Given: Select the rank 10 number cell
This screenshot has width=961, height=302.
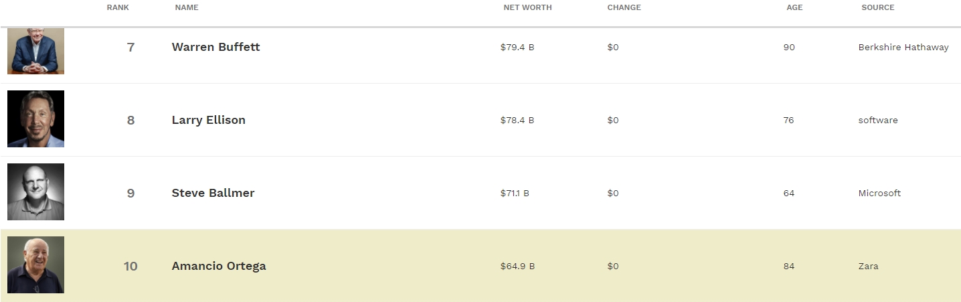Looking at the screenshot, I should pyautogui.click(x=130, y=266).
